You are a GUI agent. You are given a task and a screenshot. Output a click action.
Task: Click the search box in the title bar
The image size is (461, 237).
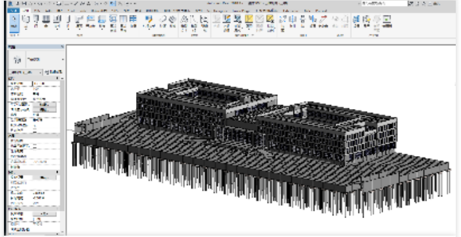pyautogui.click(x=384, y=3)
